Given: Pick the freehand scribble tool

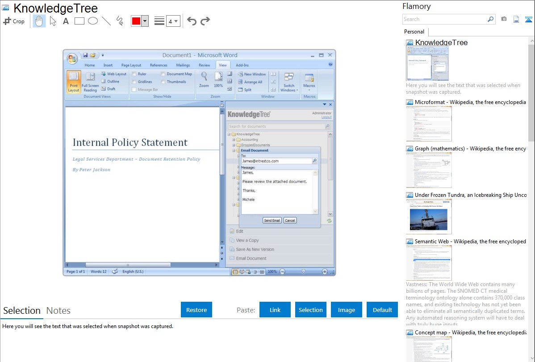Looking at the screenshot, I should coord(120,21).
